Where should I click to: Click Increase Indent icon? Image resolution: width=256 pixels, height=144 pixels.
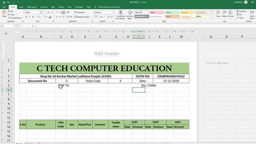[x=71, y=17]
